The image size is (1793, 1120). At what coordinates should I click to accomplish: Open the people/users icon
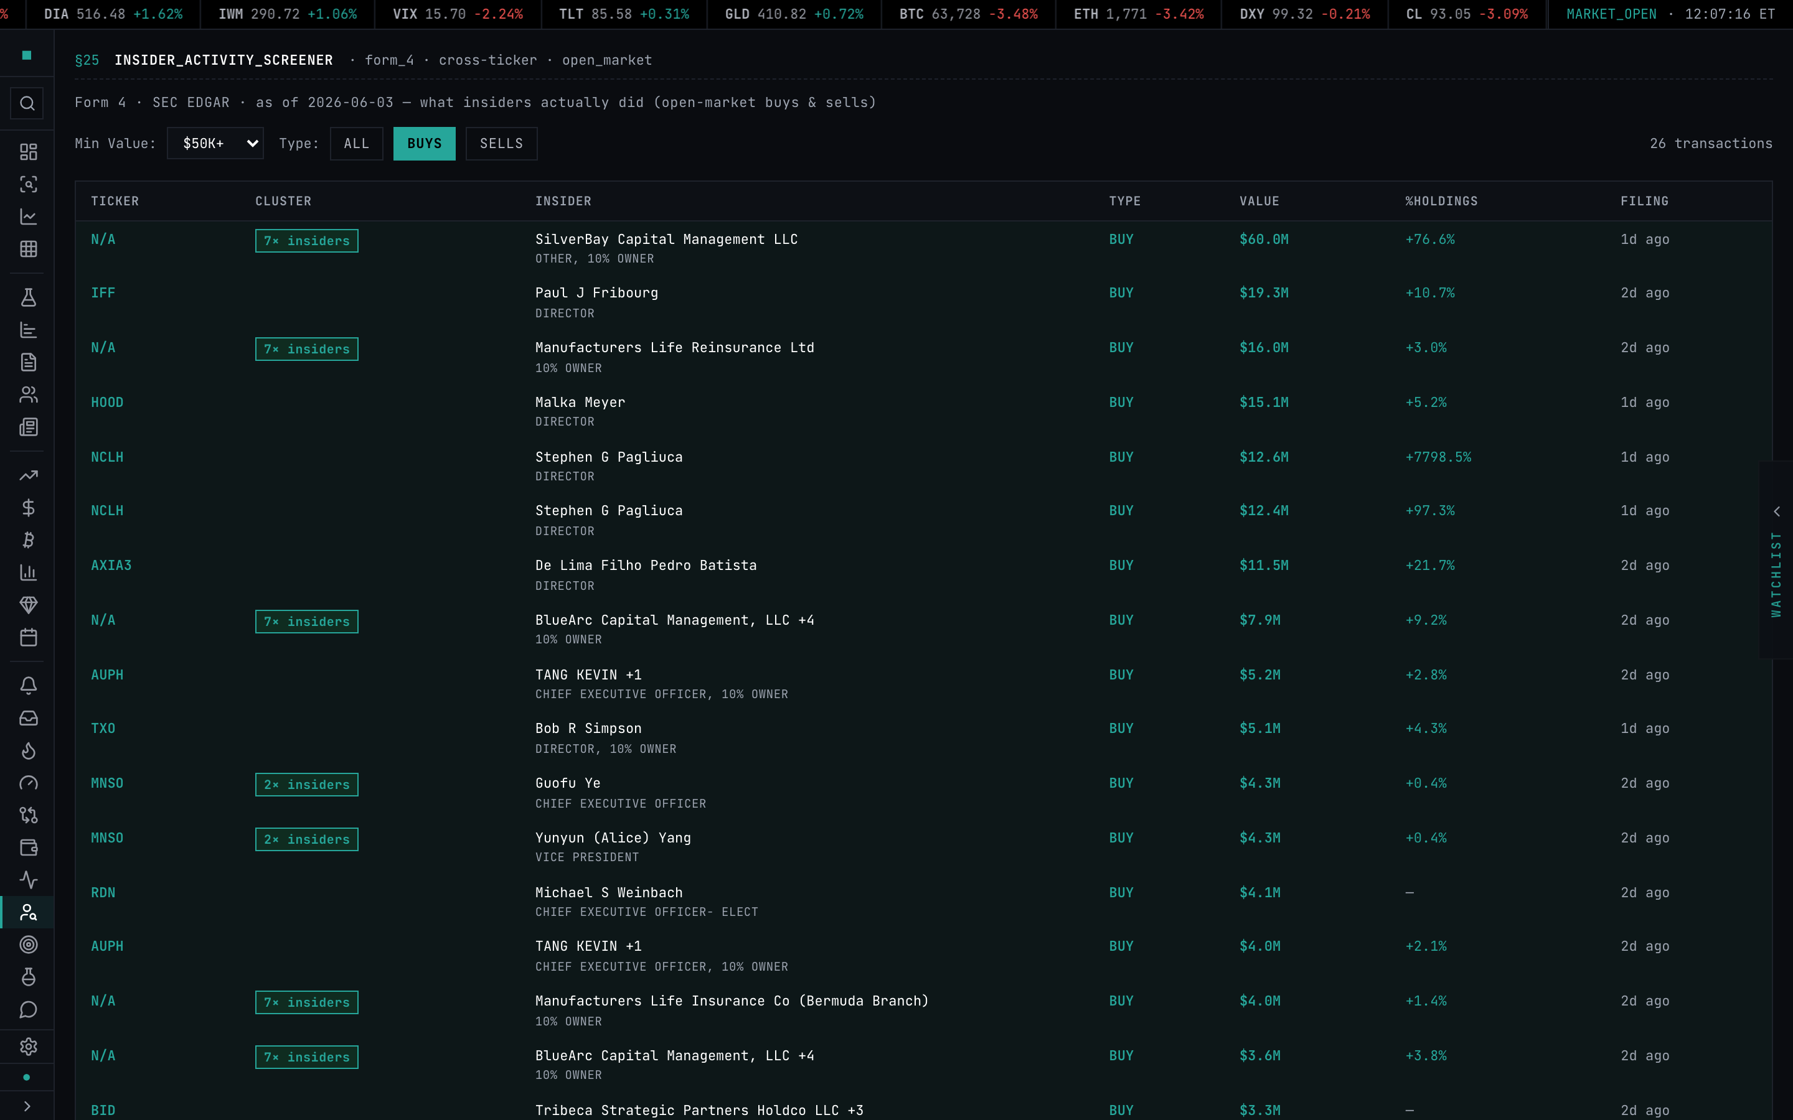(x=28, y=395)
